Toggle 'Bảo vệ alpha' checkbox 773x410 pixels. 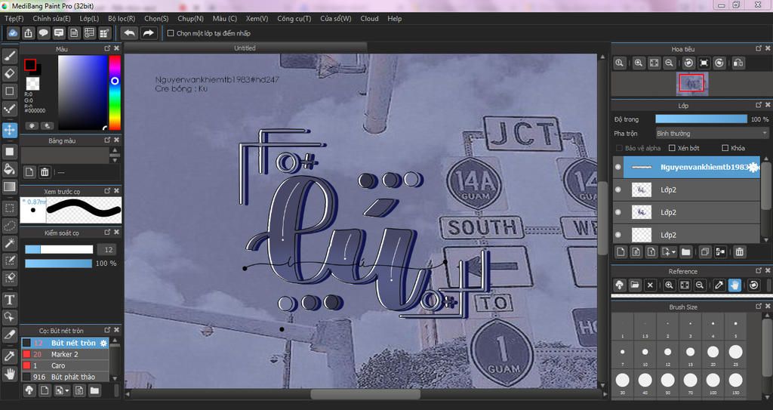[619, 148]
